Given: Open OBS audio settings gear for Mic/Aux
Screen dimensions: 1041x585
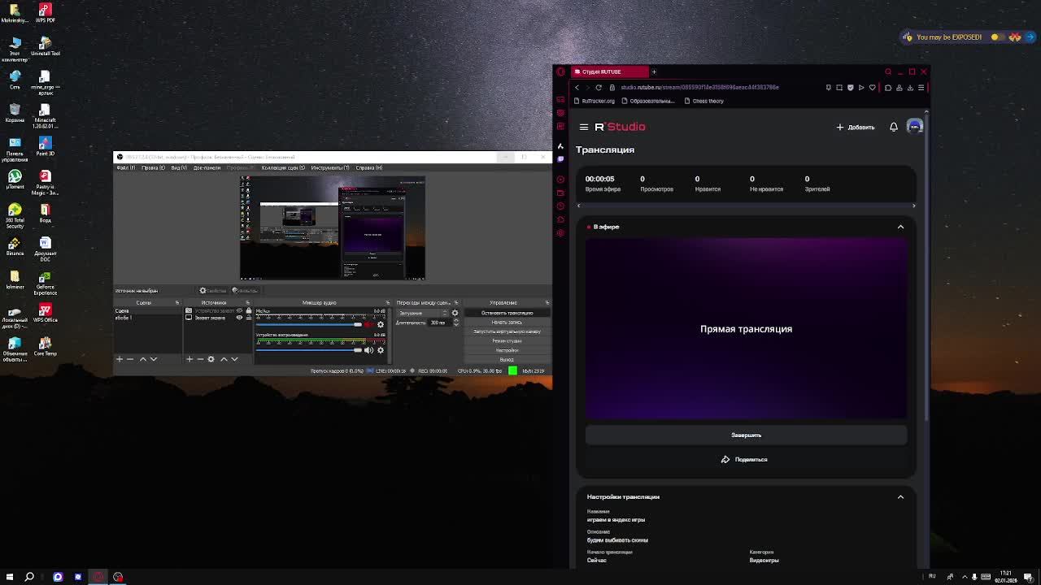Looking at the screenshot, I should [381, 325].
